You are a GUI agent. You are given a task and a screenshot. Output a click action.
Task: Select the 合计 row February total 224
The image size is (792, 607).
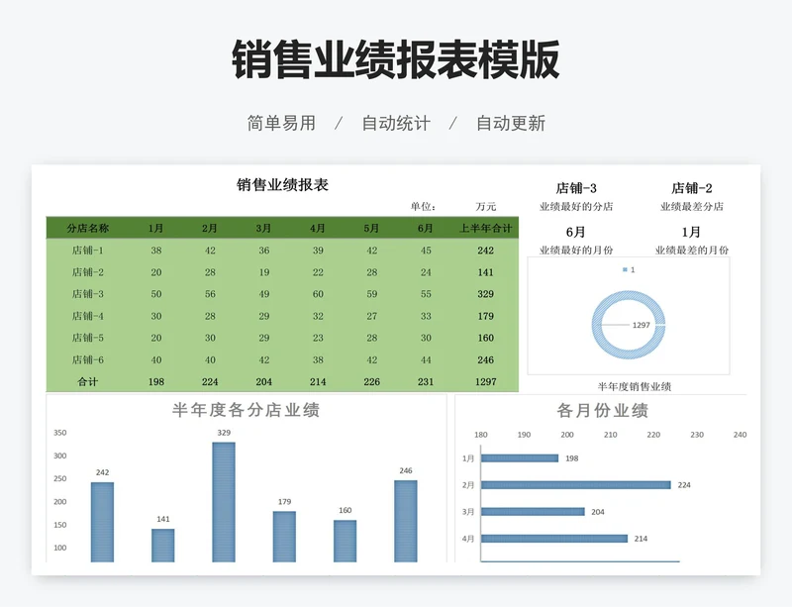(x=210, y=381)
